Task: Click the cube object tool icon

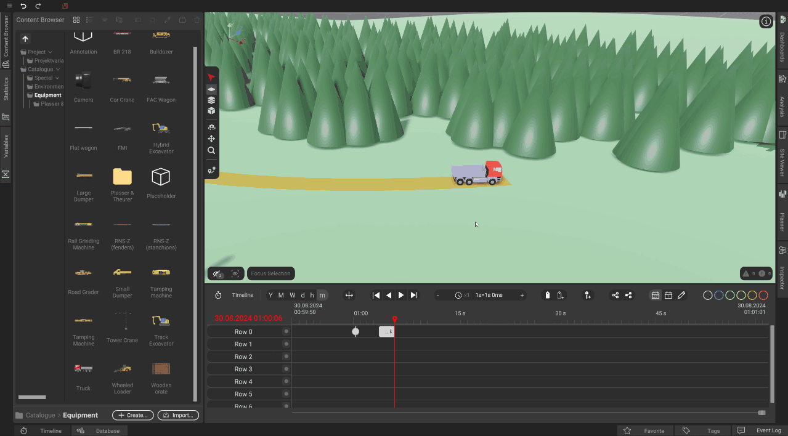Action: pyautogui.click(x=211, y=111)
